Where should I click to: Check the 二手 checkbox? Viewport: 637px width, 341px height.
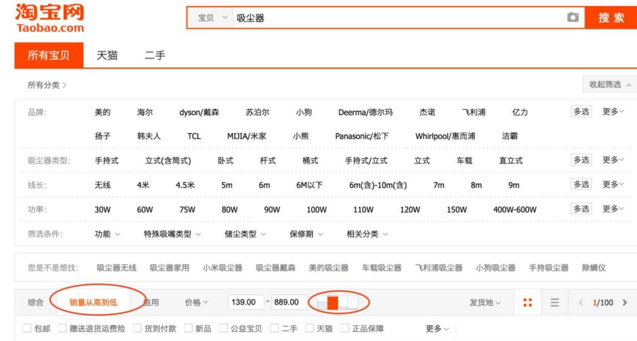pos(275,328)
